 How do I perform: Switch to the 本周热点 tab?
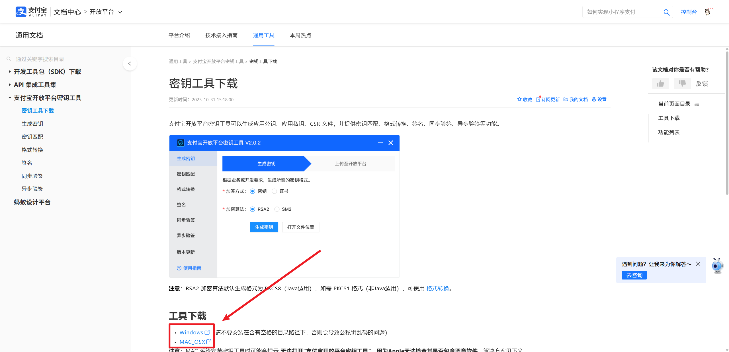[x=300, y=35]
